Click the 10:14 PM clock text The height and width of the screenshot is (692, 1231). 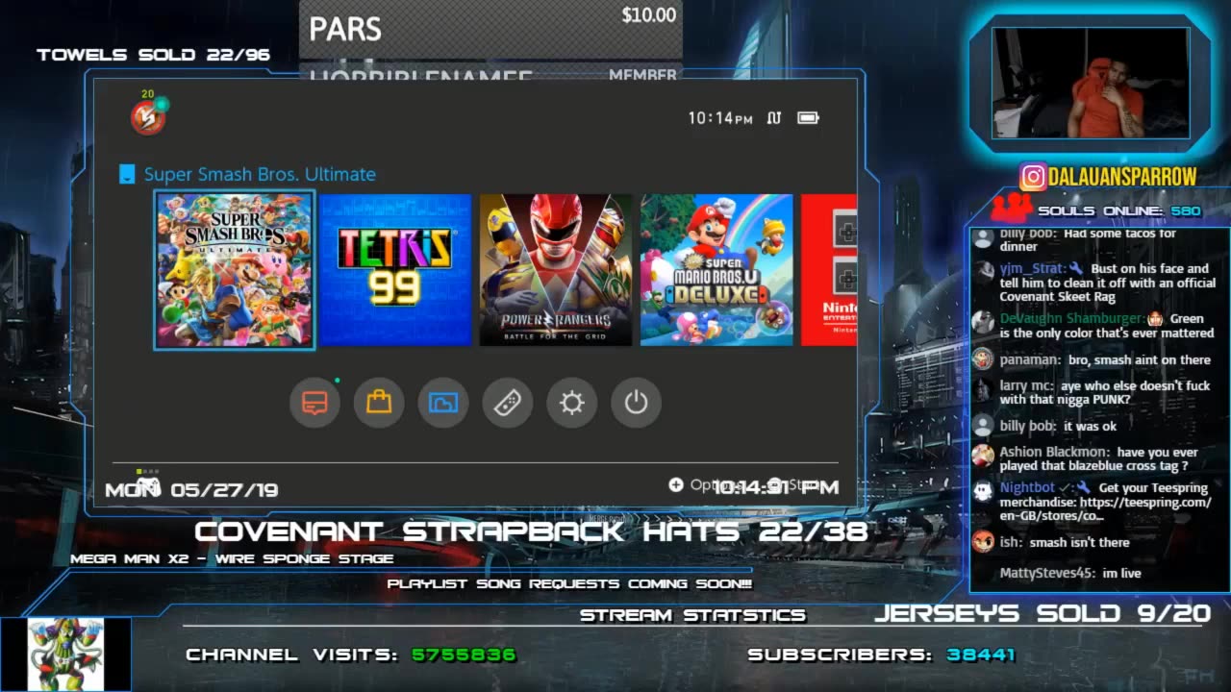[720, 118]
